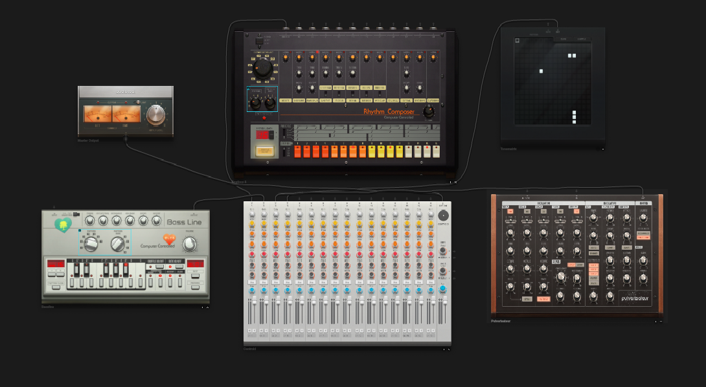
Task: Click the Tonematrix device label
Action: [508, 148]
